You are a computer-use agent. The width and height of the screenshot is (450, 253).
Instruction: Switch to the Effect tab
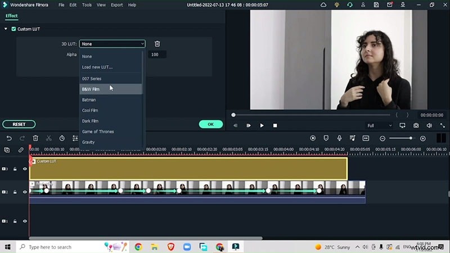coord(11,16)
